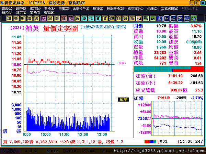Click the 期 toolbar button
This screenshot has width=206, height=154.
pyautogui.click(x=23, y=18)
